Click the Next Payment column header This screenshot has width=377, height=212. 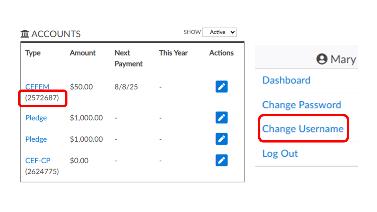tap(128, 58)
